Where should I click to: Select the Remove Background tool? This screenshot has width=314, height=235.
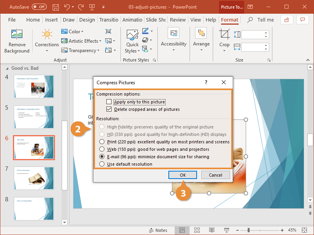16,41
